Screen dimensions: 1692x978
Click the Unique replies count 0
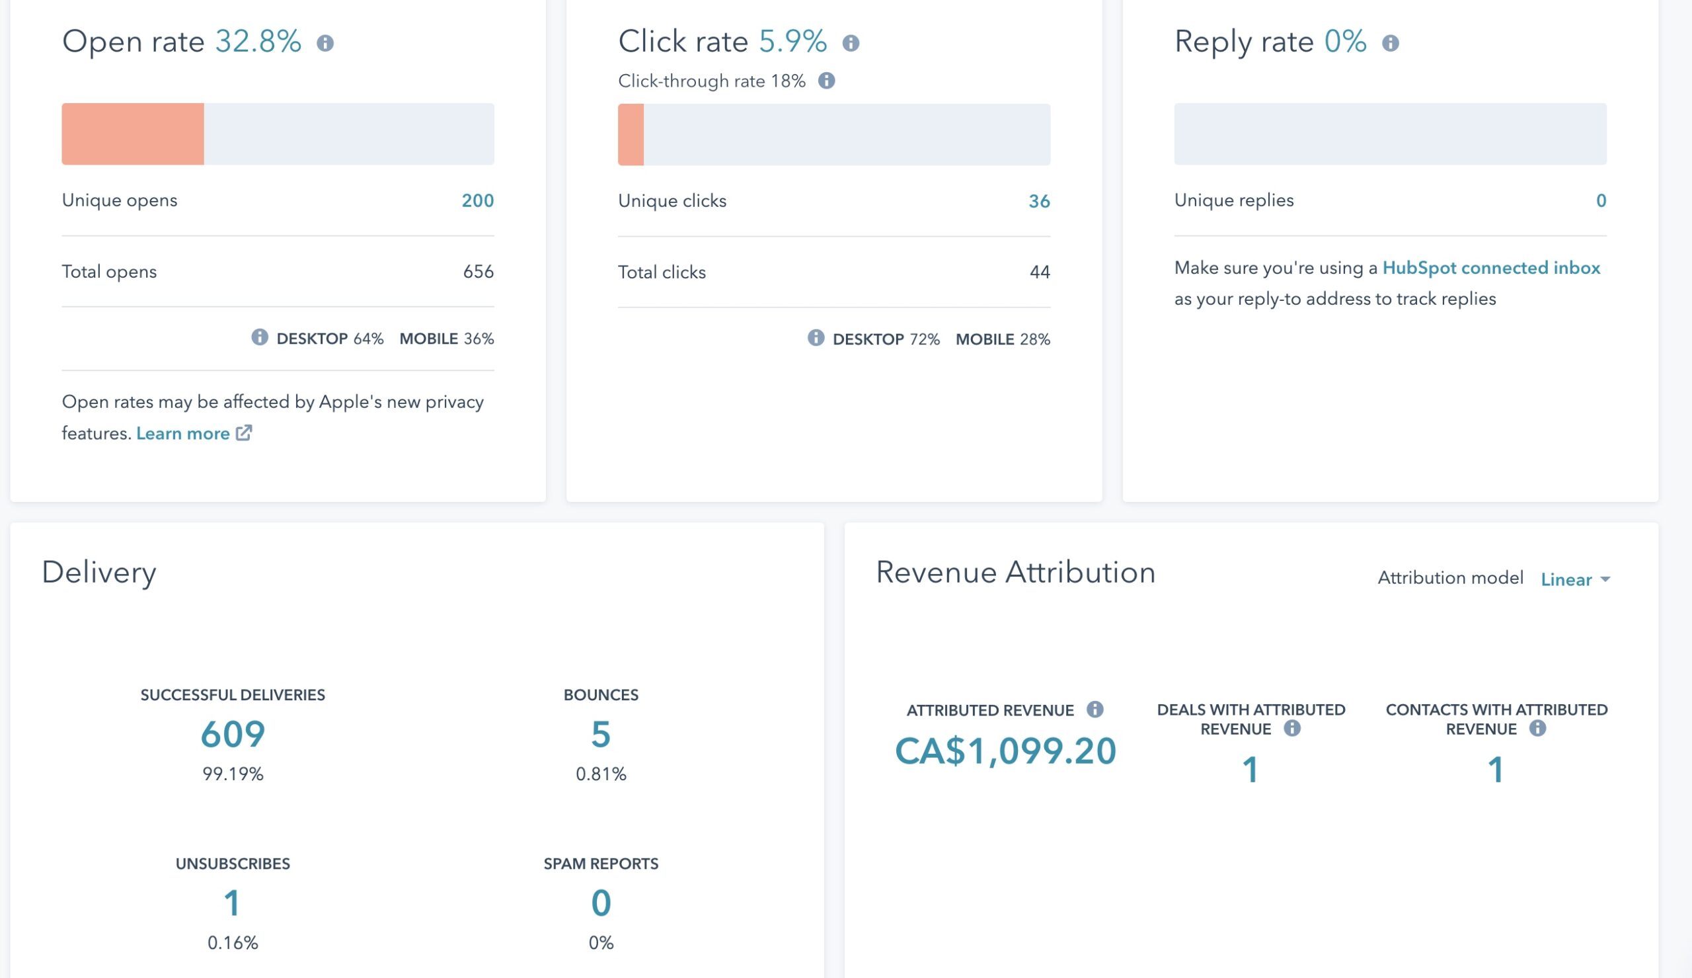point(1601,200)
